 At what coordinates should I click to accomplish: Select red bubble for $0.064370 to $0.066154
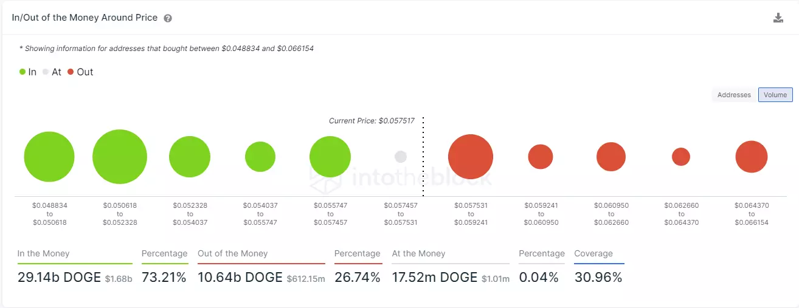[752, 157]
